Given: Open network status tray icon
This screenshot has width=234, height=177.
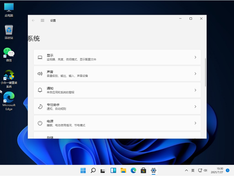Looking at the screenshot, I should pyautogui.click(x=200, y=170).
